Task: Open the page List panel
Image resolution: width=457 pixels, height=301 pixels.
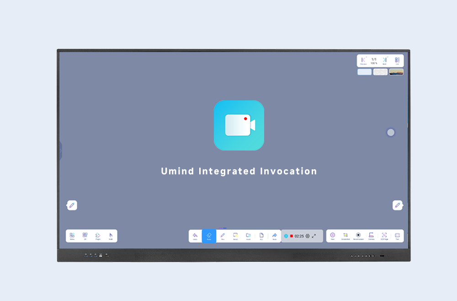Action: pos(397,61)
